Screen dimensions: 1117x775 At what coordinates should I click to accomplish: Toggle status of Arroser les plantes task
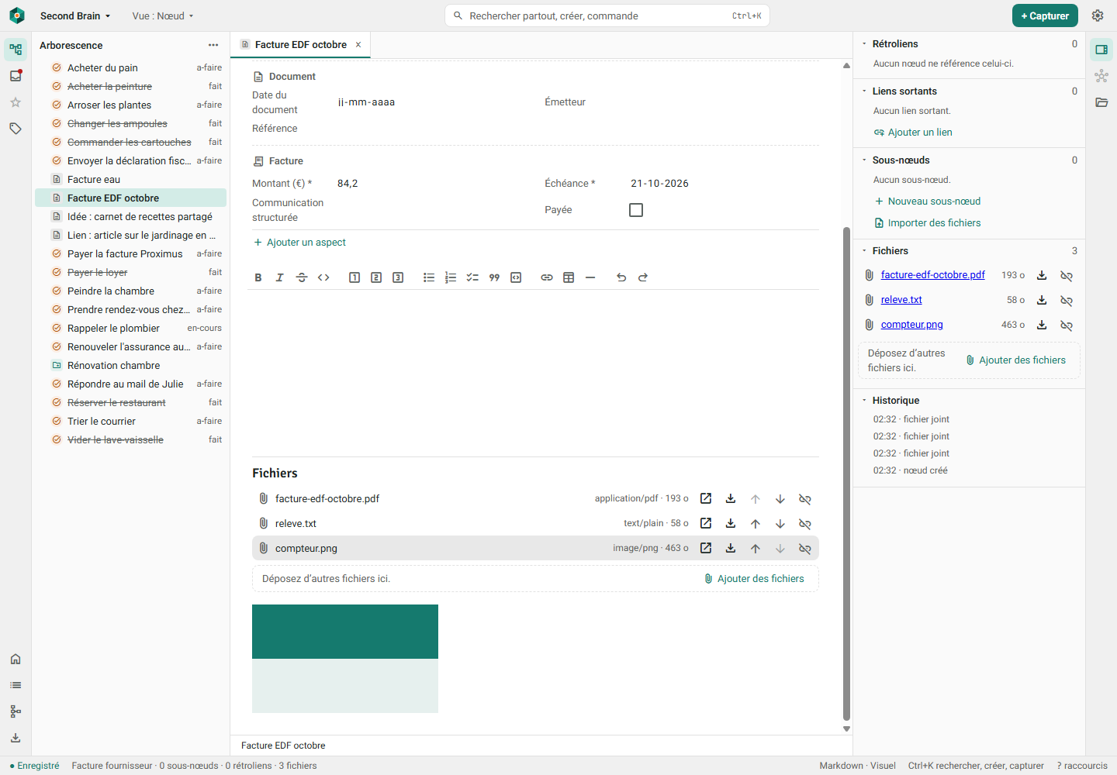coord(57,105)
